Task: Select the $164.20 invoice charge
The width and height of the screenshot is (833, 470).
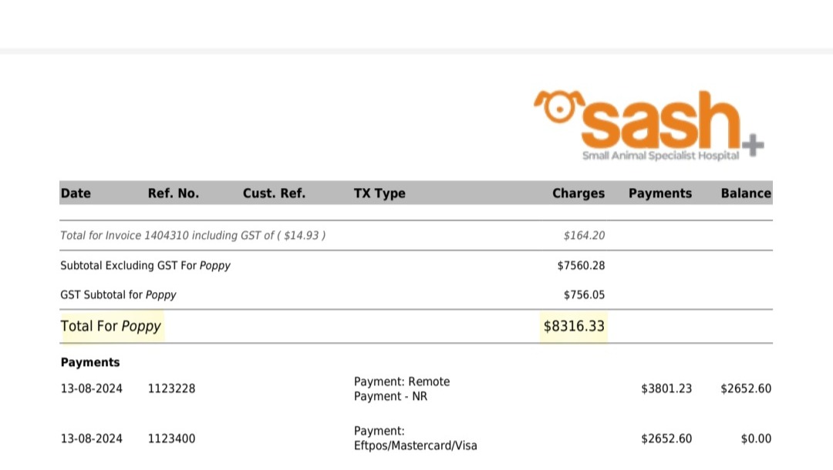Action: point(584,236)
